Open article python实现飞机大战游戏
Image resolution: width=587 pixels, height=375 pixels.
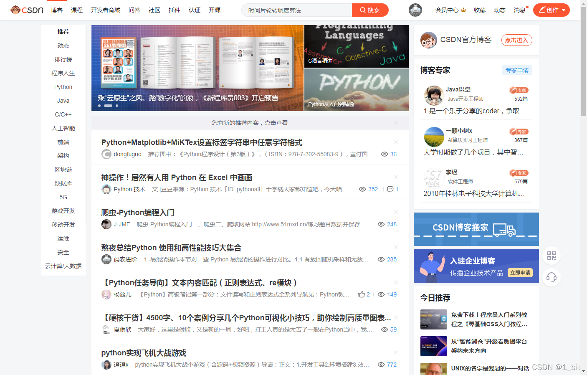[144, 353]
